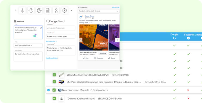The height and width of the screenshot is (103, 202).
Task: Focus the Google Headline2 input field
Action: pos(60,36)
